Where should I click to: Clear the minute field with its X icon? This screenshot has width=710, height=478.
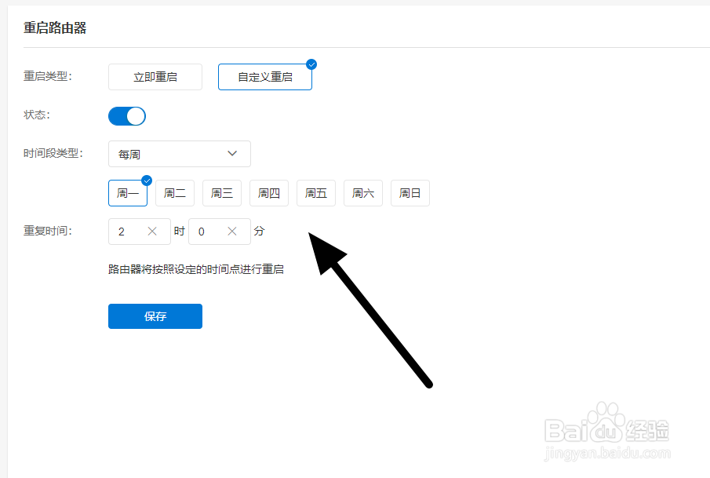pyautogui.click(x=232, y=232)
